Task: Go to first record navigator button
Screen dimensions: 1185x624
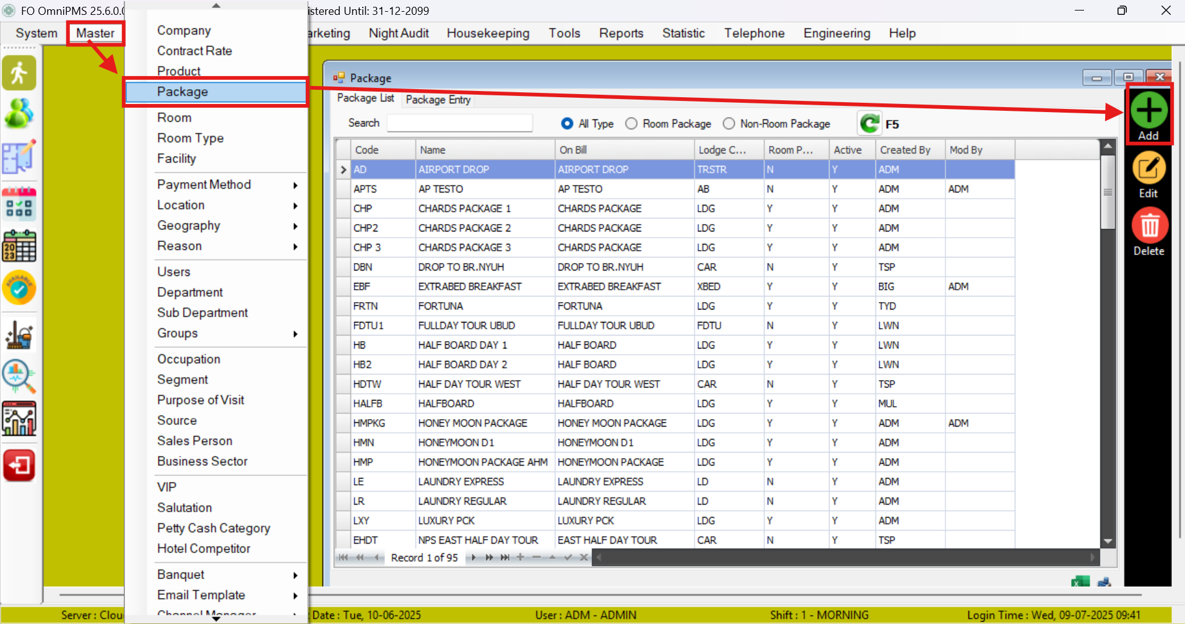Action: (x=343, y=557)
